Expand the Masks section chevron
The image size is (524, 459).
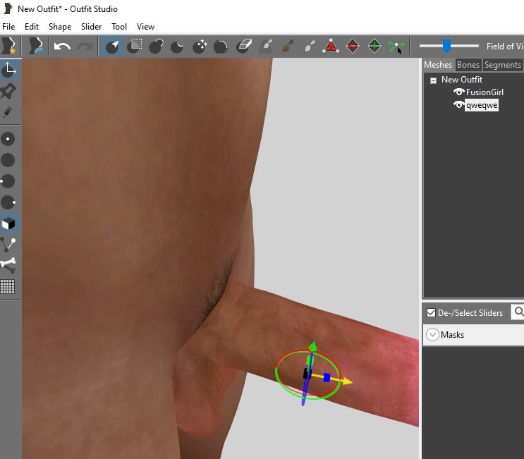pos(432,335)
